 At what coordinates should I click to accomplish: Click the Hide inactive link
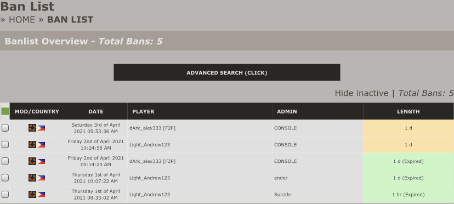361,93
